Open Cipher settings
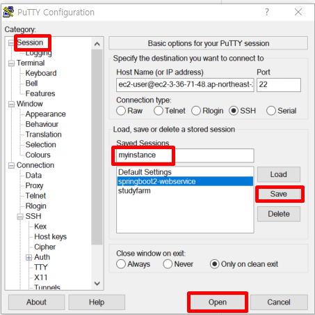This screenshot has width=315, height=315. point(45,247)
